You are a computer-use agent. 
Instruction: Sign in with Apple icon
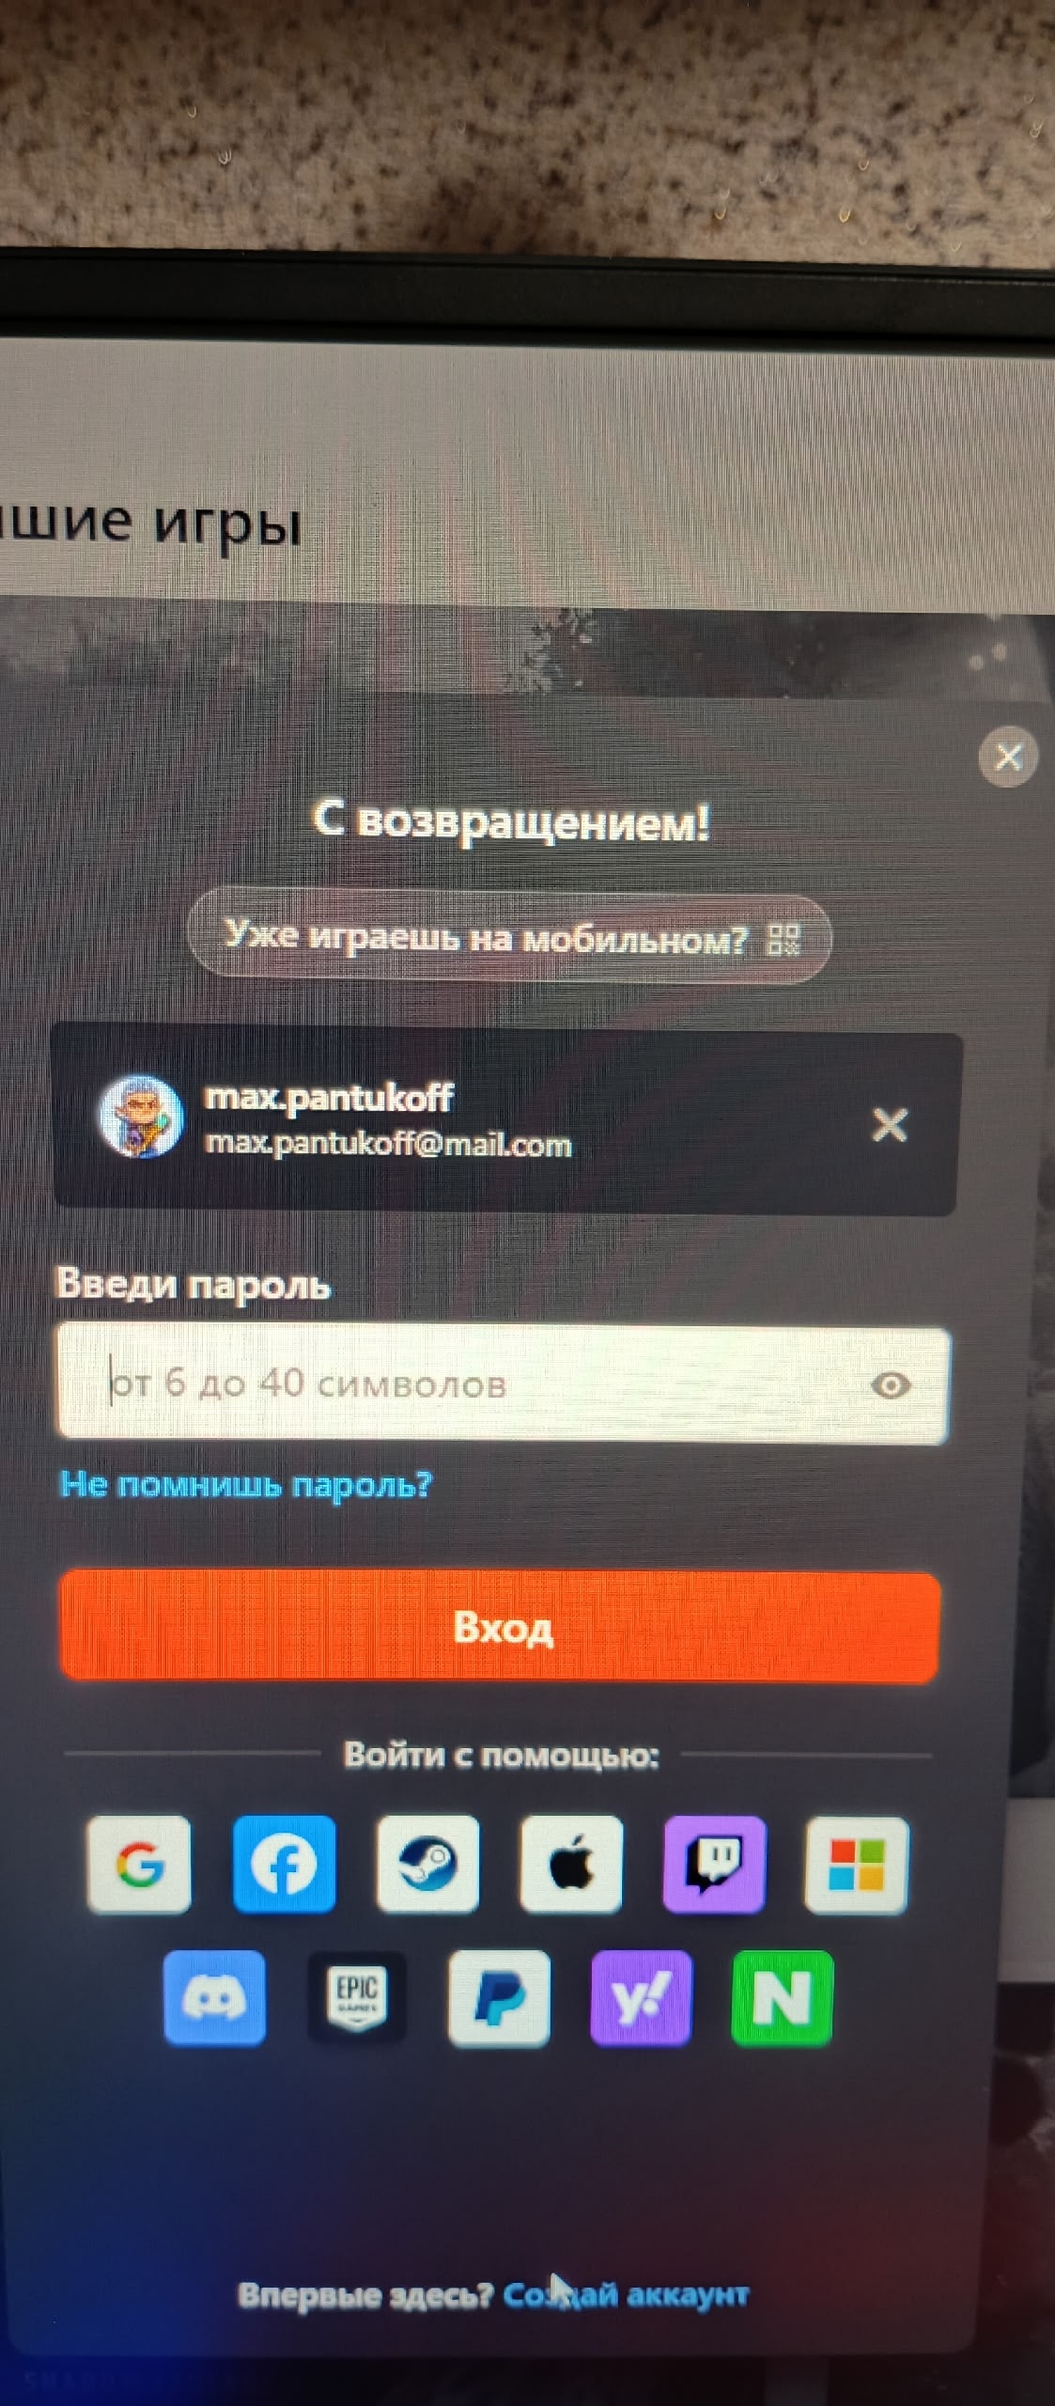(571, 1864)
